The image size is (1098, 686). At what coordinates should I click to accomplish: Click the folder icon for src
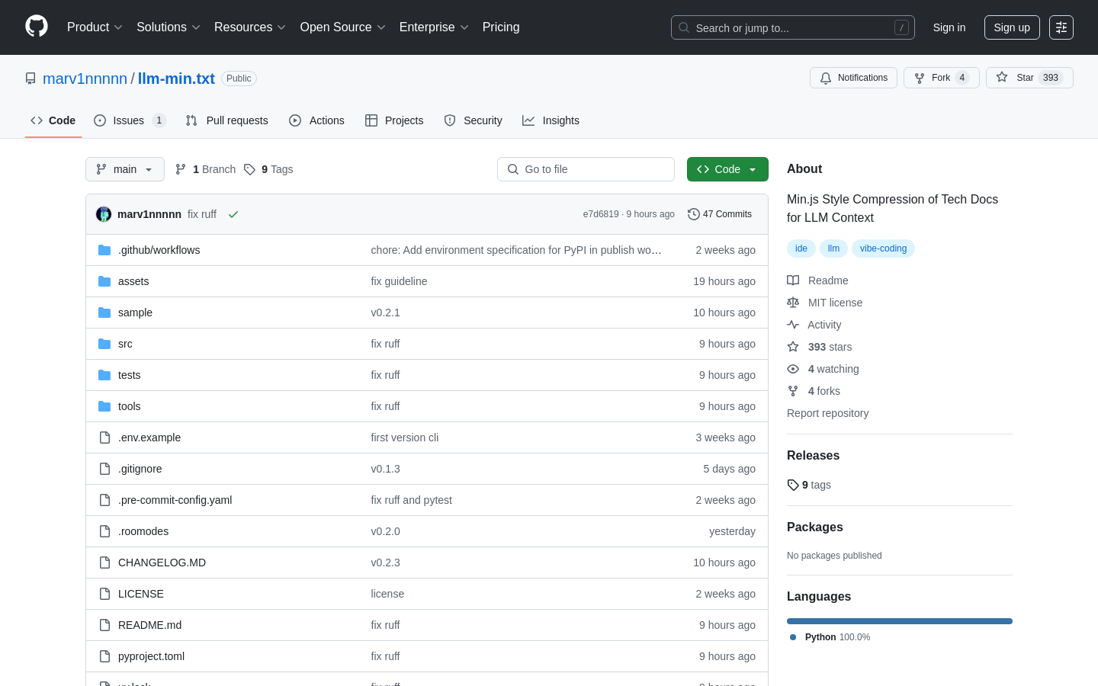tap(104, 344)
